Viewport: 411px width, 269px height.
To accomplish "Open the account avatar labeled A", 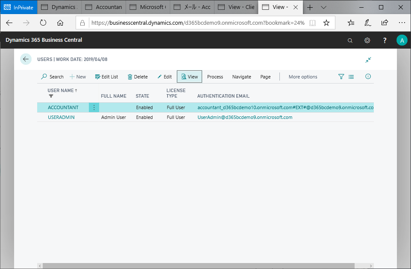I will (402, 40).
